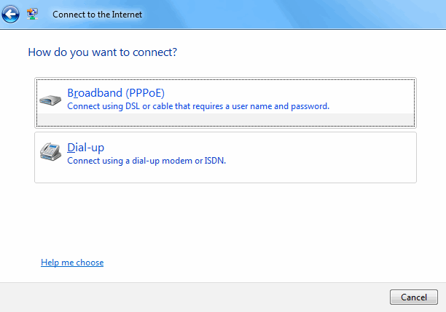Choose the Broadband (PPPoE) option title
446x312 pixels.
(x=116, y=93)
